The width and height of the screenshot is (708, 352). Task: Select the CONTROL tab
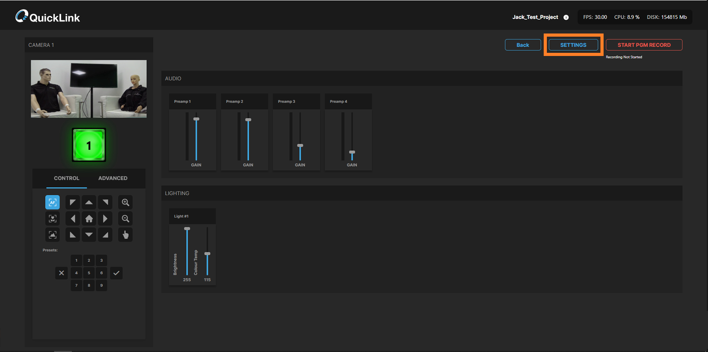(67, 178)
